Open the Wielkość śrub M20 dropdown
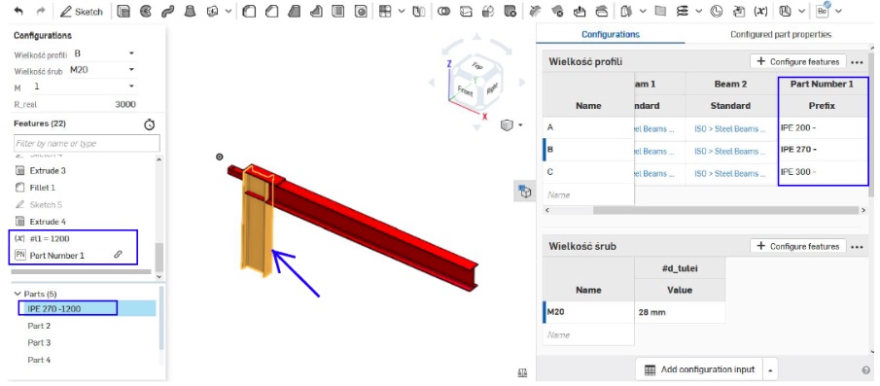 click(101, 70)
